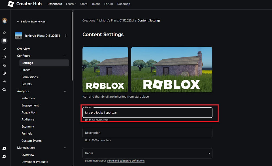The width and height of the screenshot is (272, 166).
Task: Click the Roblox logo in header
Action: pyautogui.click(x=10, y=4)
